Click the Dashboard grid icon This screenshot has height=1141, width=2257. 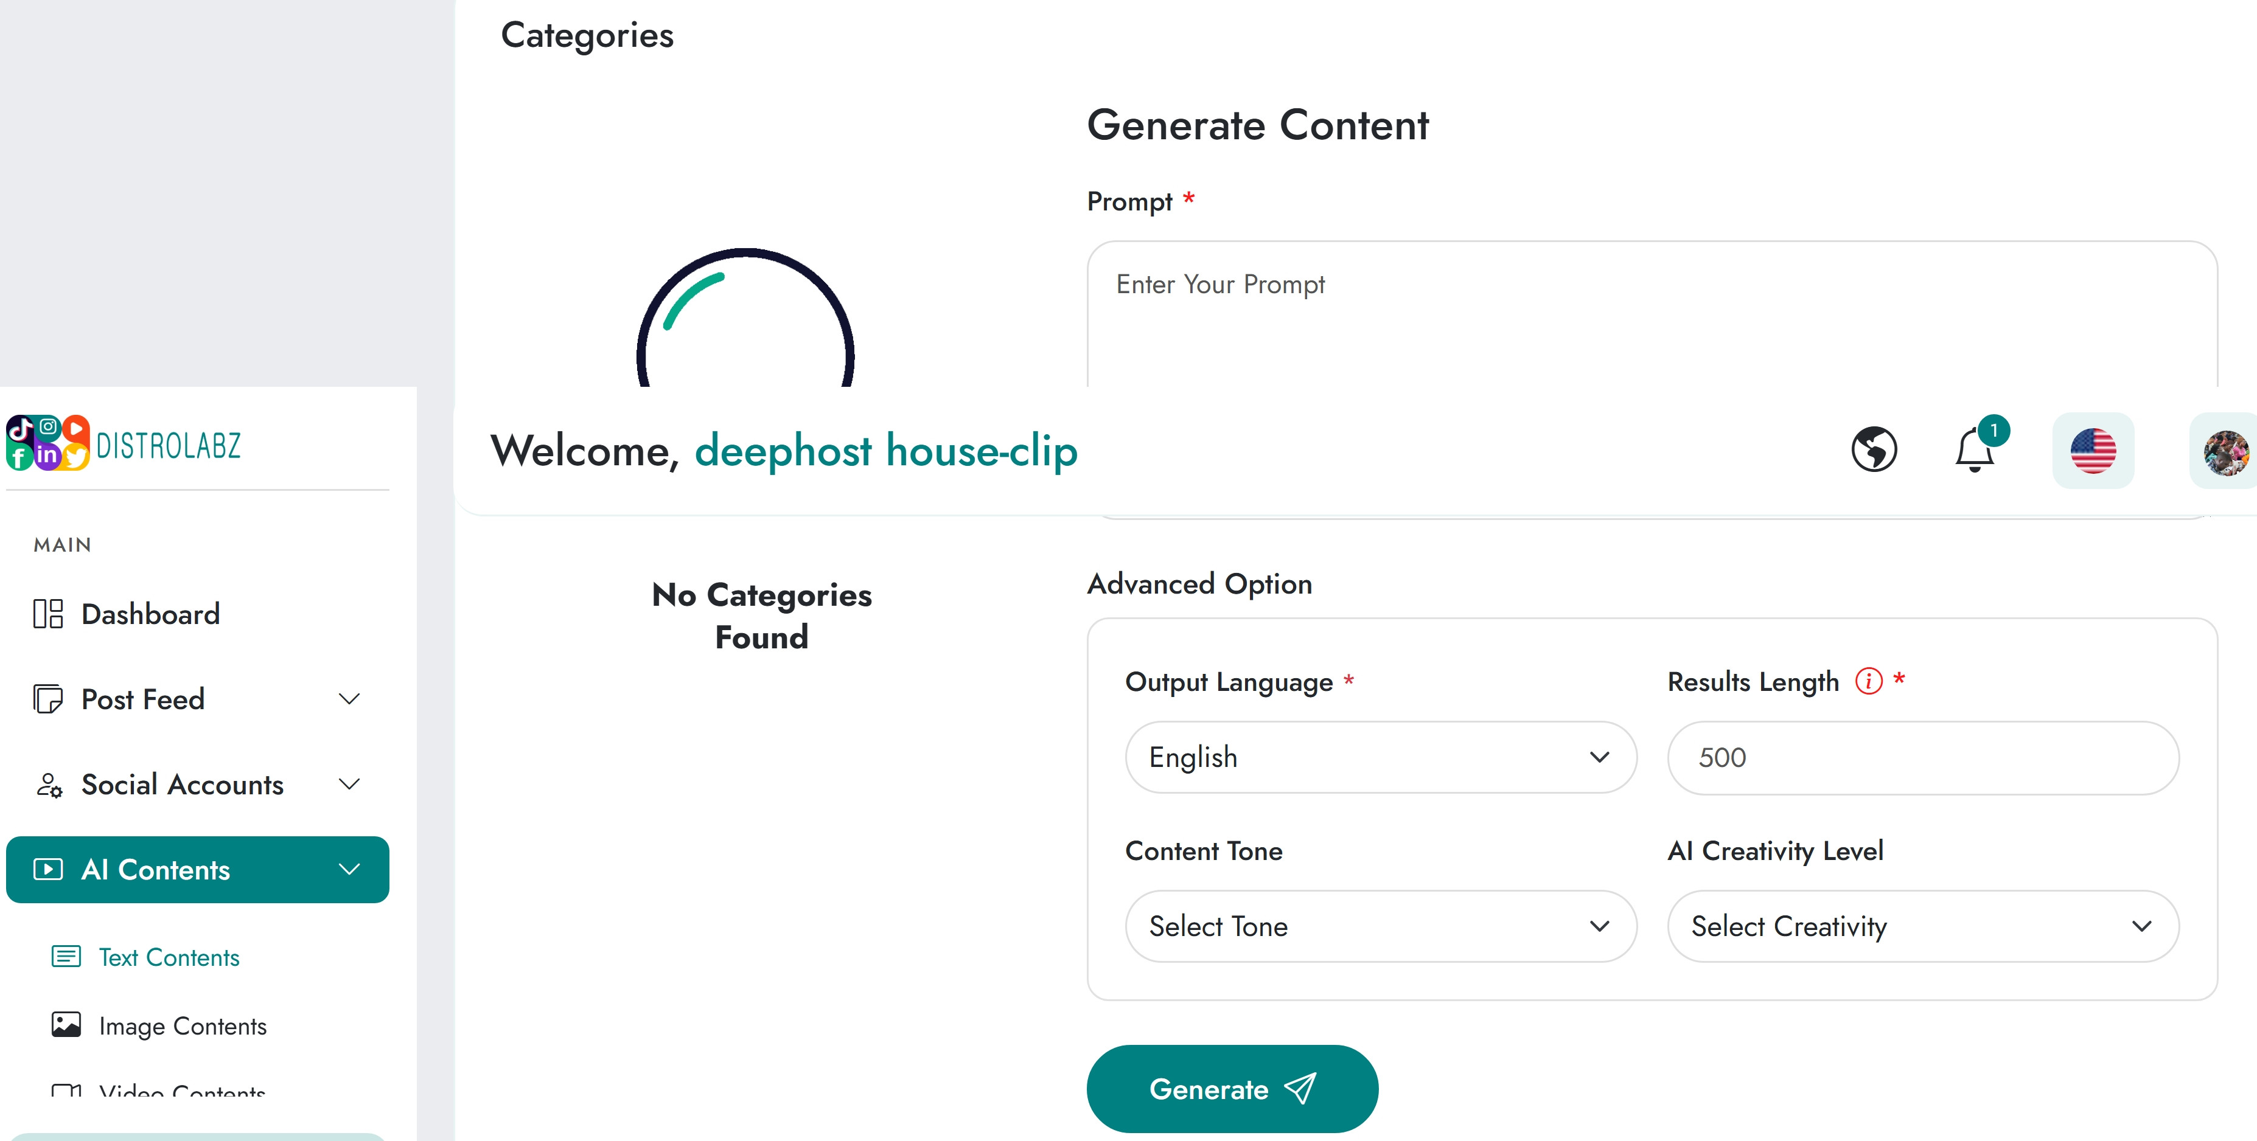[48, 614]
